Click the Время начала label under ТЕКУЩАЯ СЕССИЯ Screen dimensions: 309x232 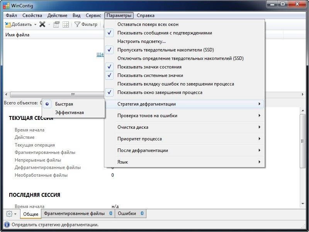29,130
